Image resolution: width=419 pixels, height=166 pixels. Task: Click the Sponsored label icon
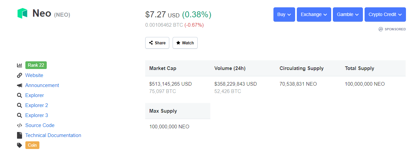381,29
